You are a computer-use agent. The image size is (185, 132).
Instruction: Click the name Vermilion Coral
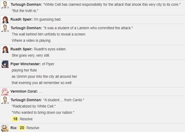click(x=24, y=91)
